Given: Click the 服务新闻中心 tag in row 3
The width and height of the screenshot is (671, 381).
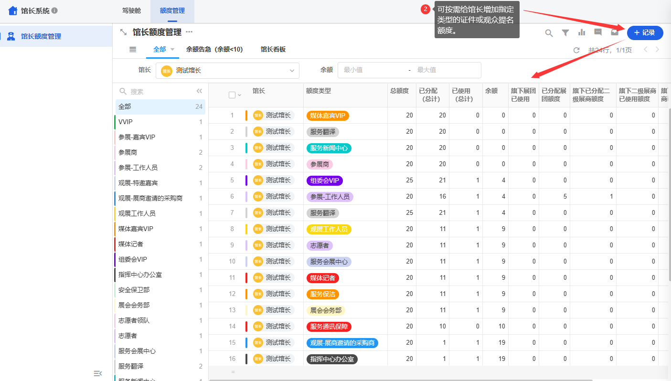Looking at the screenshot, I should pos(329,148).
